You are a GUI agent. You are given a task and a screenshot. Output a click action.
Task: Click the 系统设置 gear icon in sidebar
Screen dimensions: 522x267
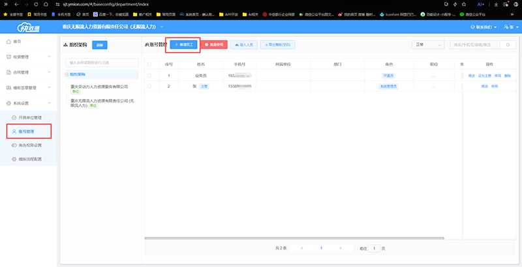click(x=7, y=103)
